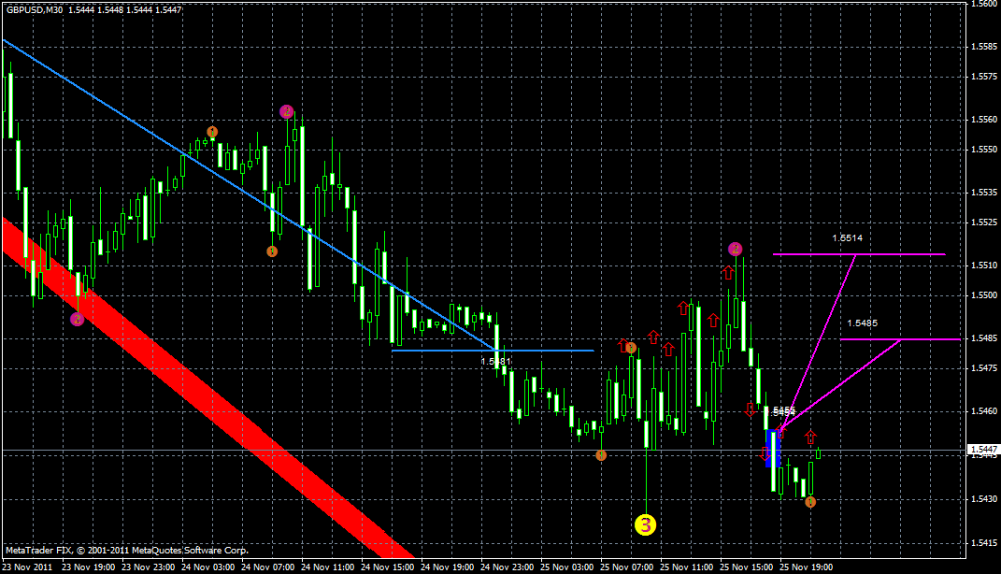Click the orange circled marker near 24 Nov 07:00
The image size is (1001, 574).
coord(272,251)
